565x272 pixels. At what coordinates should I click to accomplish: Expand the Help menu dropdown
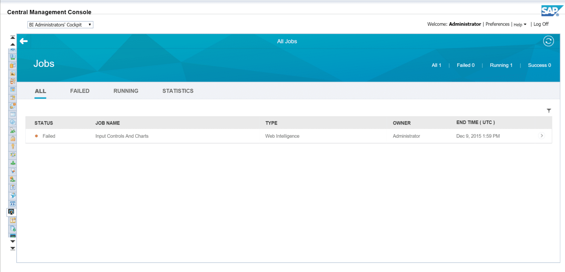coord(520,24)
